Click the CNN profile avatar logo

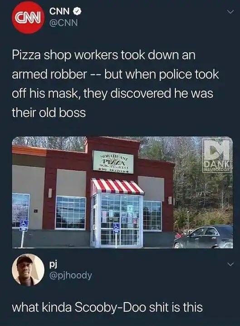pos(28,18)
